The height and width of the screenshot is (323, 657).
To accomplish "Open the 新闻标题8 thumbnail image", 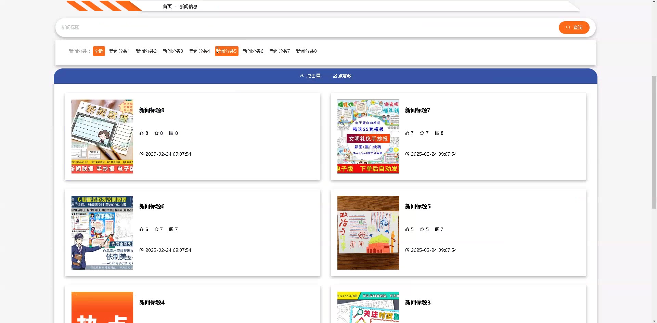I will click(x=102, y=137).
